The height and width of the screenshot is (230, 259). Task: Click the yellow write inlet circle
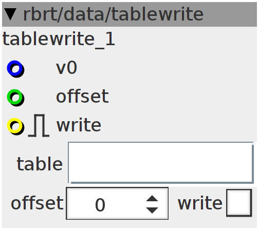coord(15,126)
